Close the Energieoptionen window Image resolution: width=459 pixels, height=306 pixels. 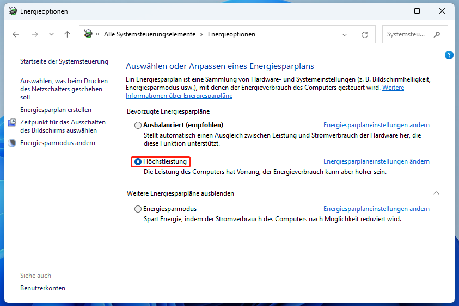pyautogui.click(x=442, y=11)
